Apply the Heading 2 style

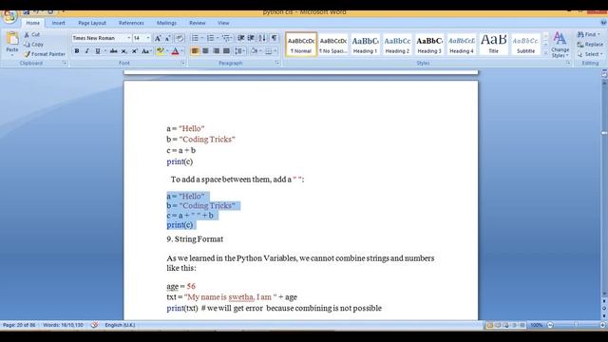coord(397,45)
